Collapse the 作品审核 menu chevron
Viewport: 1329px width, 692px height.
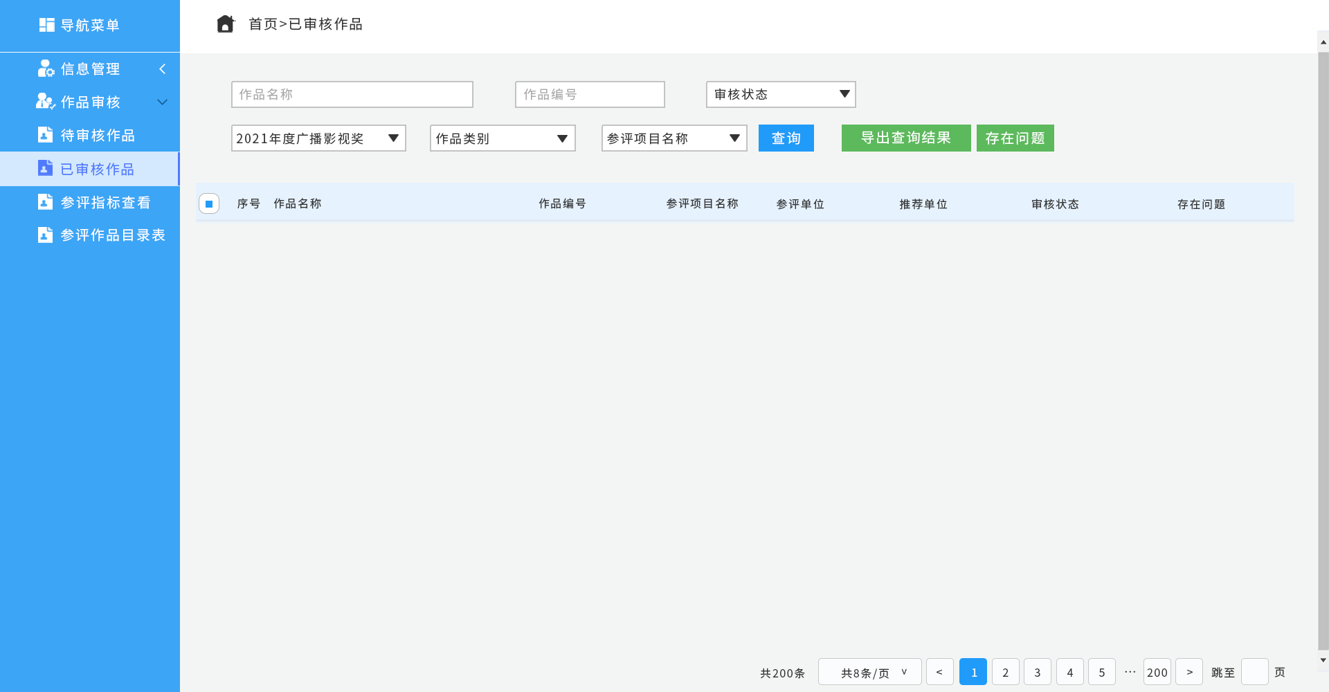[x=163, y=102]
